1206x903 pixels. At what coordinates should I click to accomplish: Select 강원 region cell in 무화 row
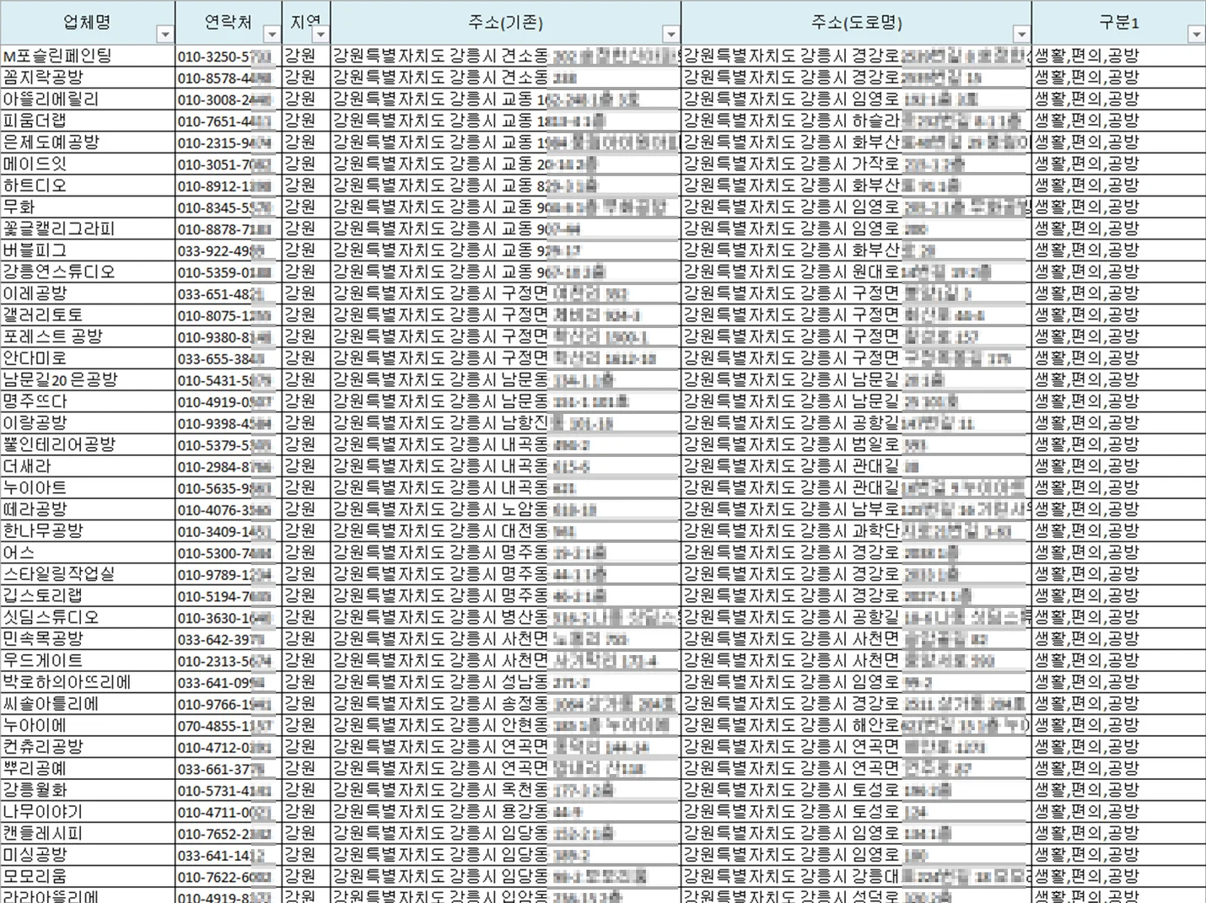(x=306, y=207)
